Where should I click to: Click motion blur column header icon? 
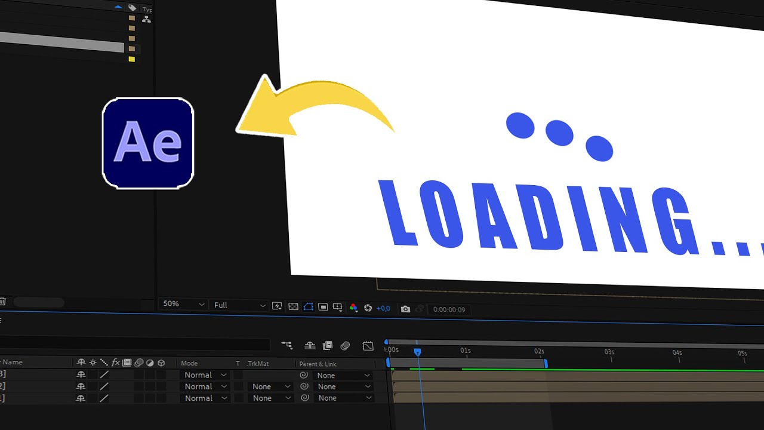[138, 363]
